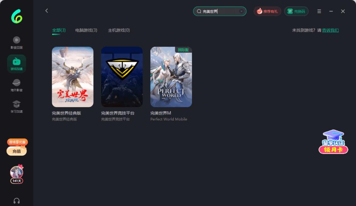
Task: Select the 完美世界M game cover
Action: click(x=171, y=77)
